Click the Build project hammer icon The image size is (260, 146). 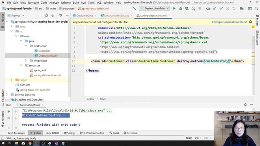134,8
